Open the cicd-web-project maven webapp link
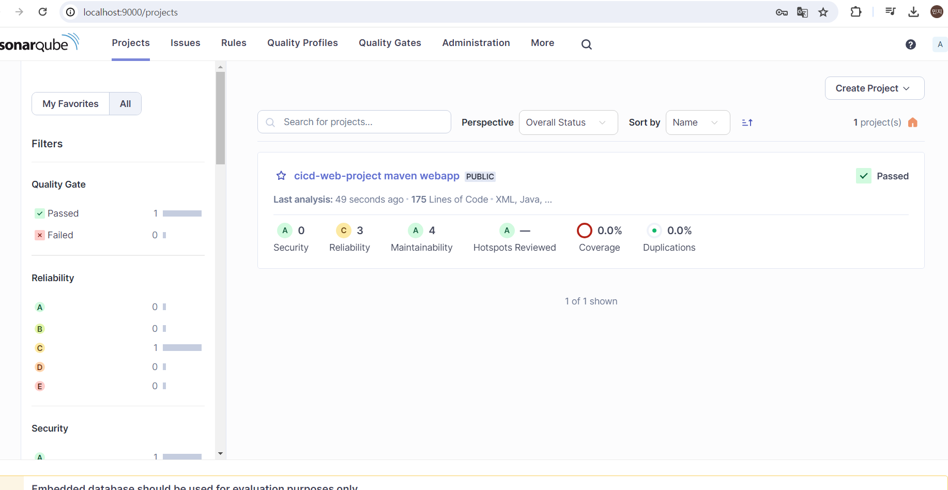Screen dimensions: 948x490 [x=377, y=176]
